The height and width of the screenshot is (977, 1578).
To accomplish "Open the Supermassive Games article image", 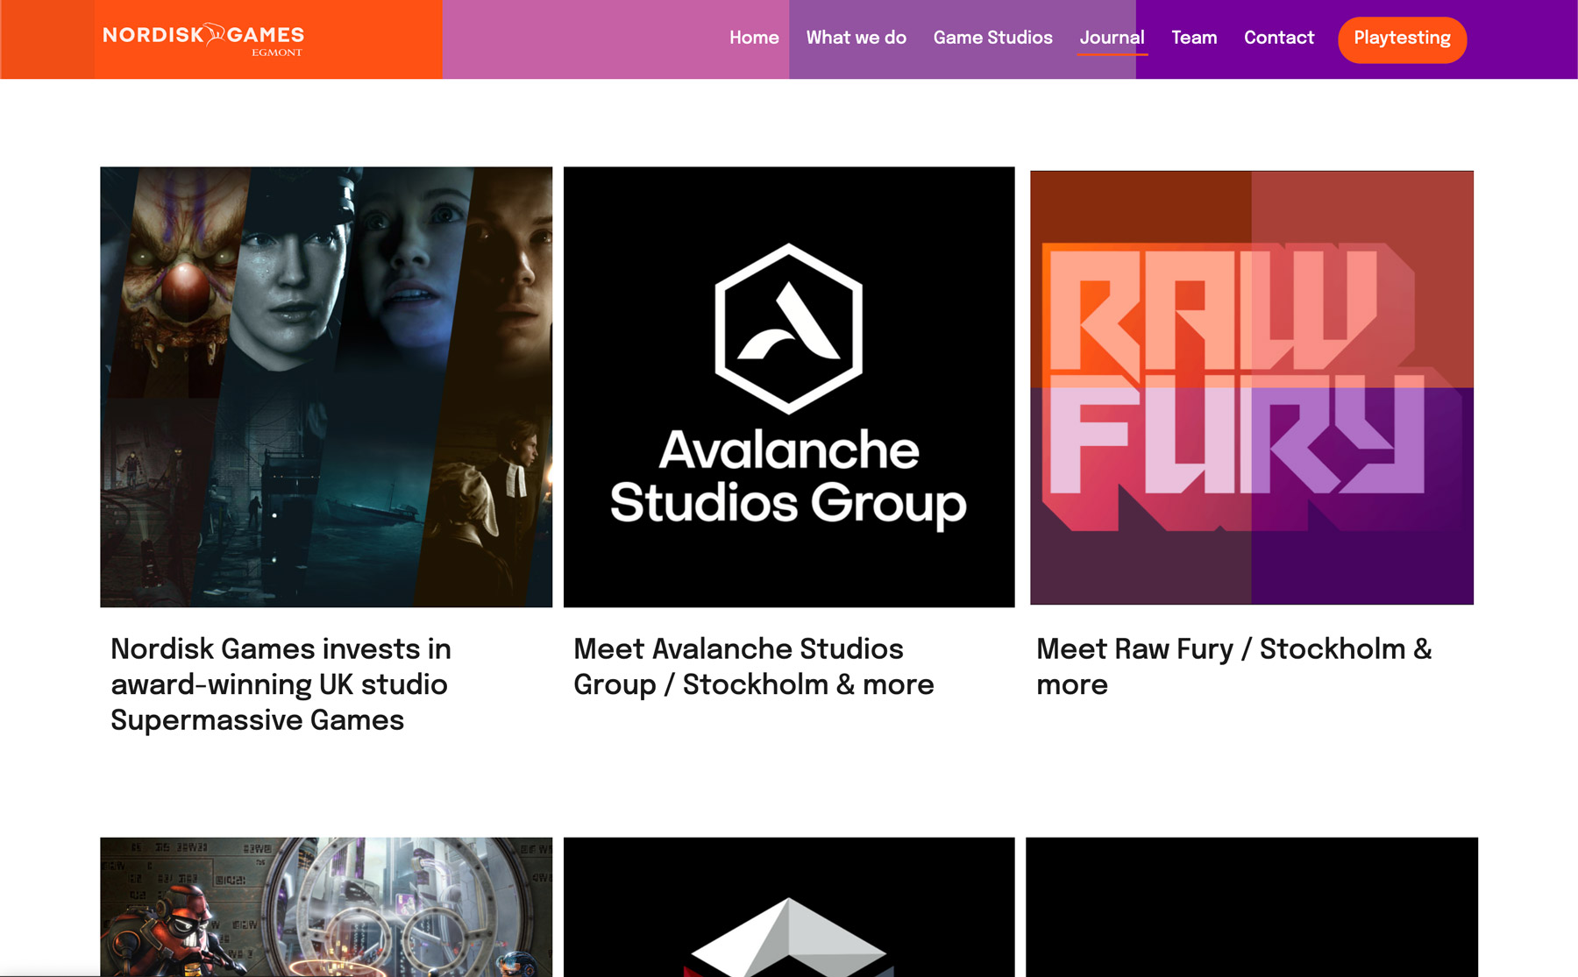I will coord(326,386).
